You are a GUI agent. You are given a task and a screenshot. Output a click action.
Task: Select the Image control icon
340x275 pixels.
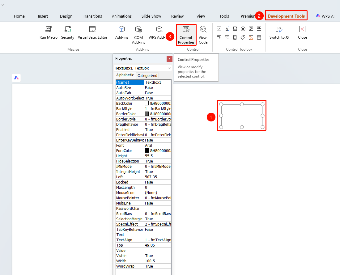click(x=251, y=37)
